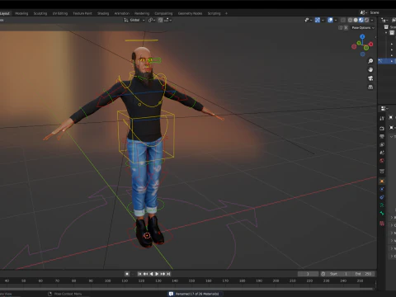
Task: Click the Z axis on navigation gizmo
Action: point(362,36)
